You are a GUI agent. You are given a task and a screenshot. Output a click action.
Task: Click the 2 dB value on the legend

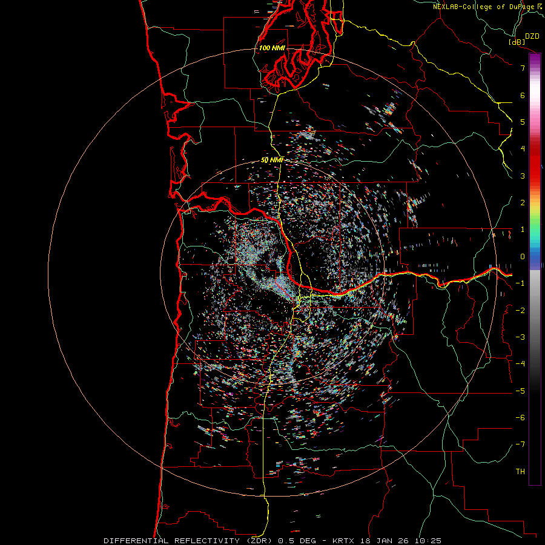coord(523,203)
